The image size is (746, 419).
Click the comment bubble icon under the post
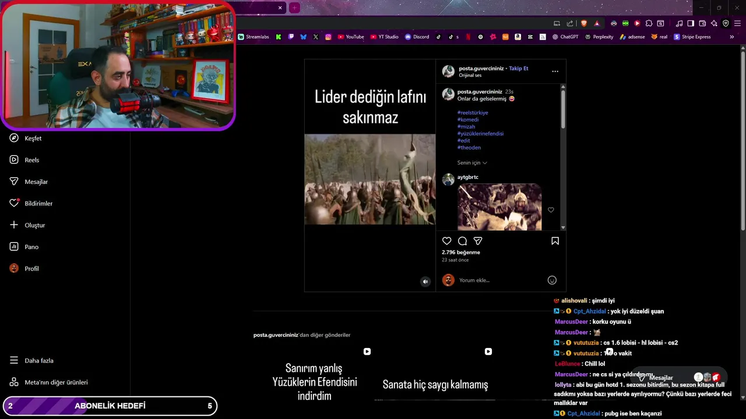(462, 241)
